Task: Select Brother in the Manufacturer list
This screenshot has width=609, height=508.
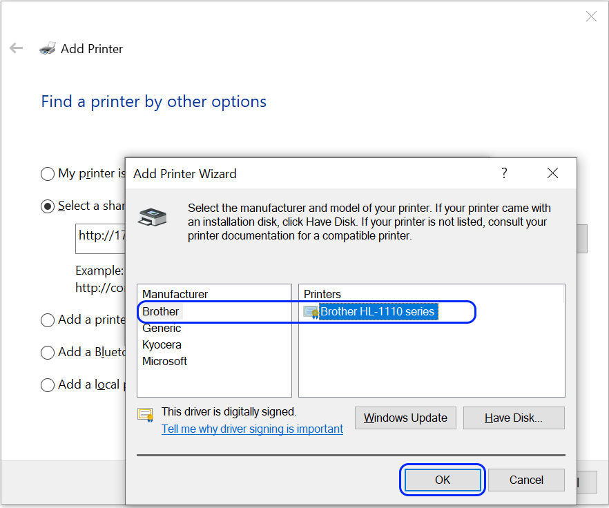Action: (160, 311)
